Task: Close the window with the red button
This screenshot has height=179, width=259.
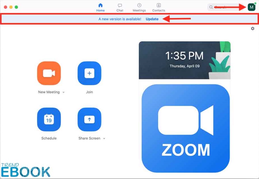Action: point(6,7)
